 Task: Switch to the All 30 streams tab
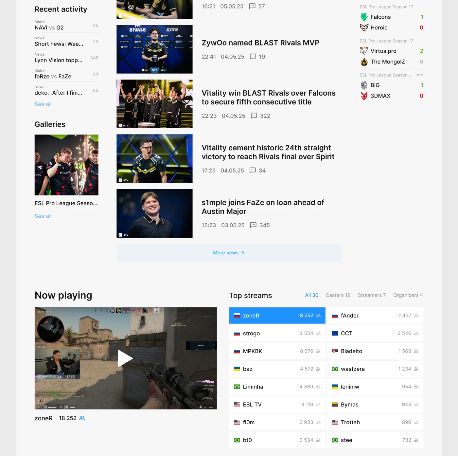311,295
